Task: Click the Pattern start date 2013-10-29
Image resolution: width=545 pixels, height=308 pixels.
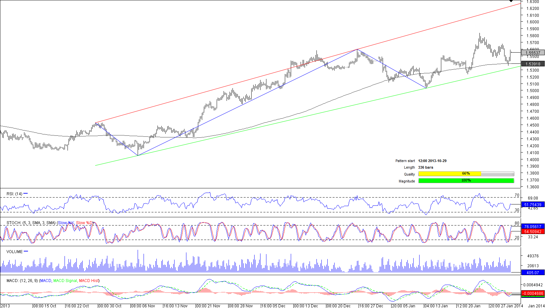Action: pos(432,161)
